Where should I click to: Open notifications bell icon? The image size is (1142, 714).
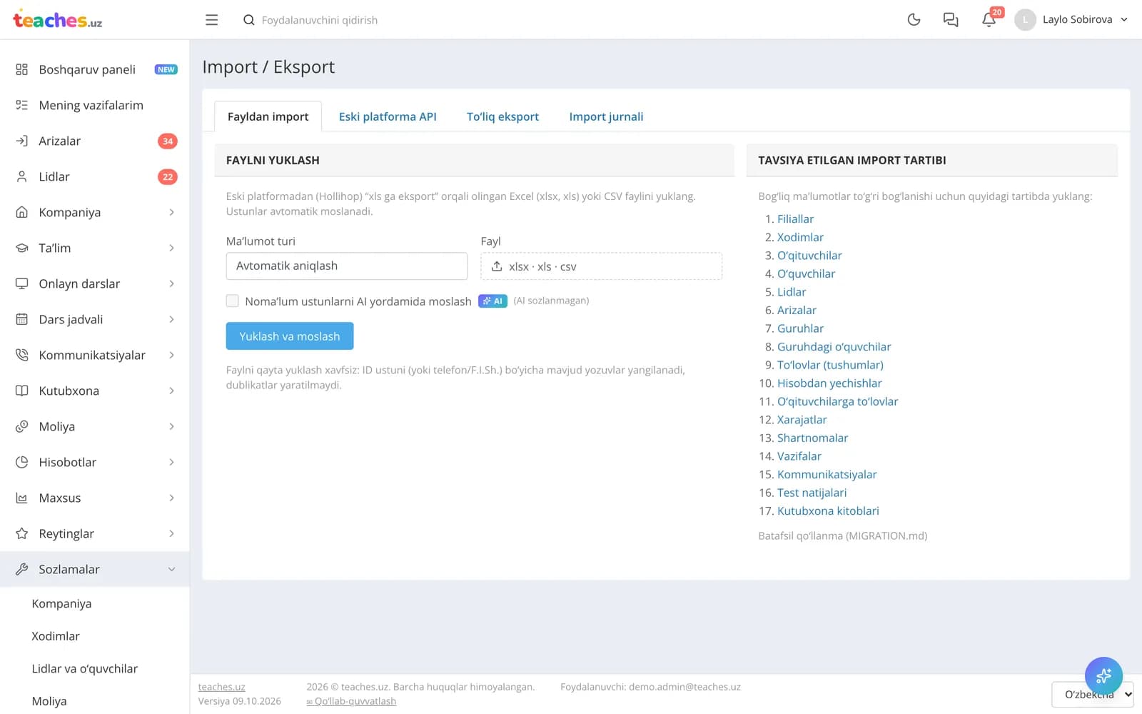pyautogui.click(x=989, y=20)
